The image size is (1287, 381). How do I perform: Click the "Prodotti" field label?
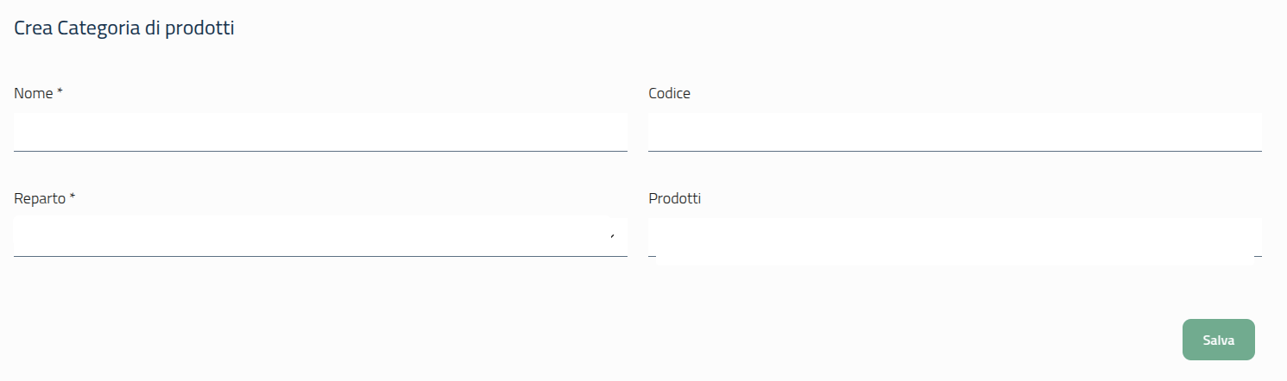[x=674, y=198]
